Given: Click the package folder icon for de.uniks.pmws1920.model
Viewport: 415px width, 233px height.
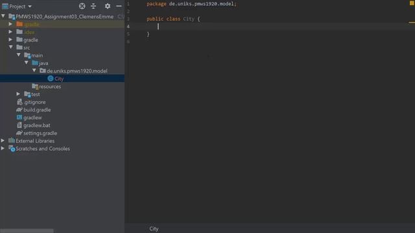Looking at the screenshot, I should (43, 71).
